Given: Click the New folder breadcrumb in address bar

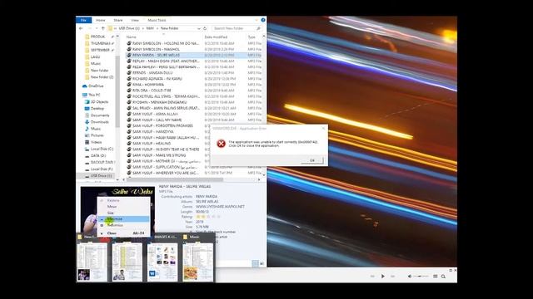Looking at the screenshot, I should (169, 28).
